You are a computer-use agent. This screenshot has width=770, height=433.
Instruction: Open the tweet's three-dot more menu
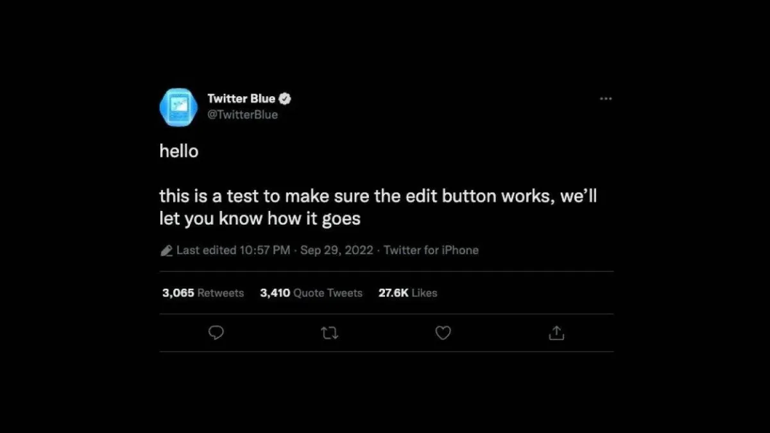[x=605, y=99]
